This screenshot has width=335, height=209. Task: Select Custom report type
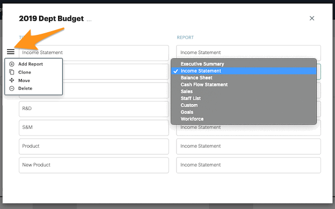tap(244, 105)
